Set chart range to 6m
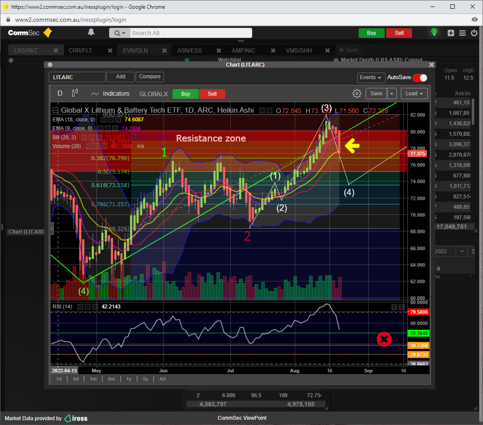The width and height of the screenshot is (483, 425). click(111, 379)
